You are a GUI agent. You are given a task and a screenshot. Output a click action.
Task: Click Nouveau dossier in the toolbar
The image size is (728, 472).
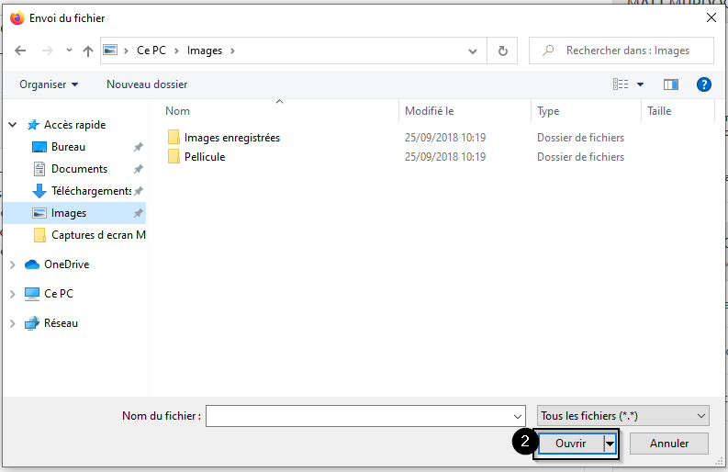(147, 84)
